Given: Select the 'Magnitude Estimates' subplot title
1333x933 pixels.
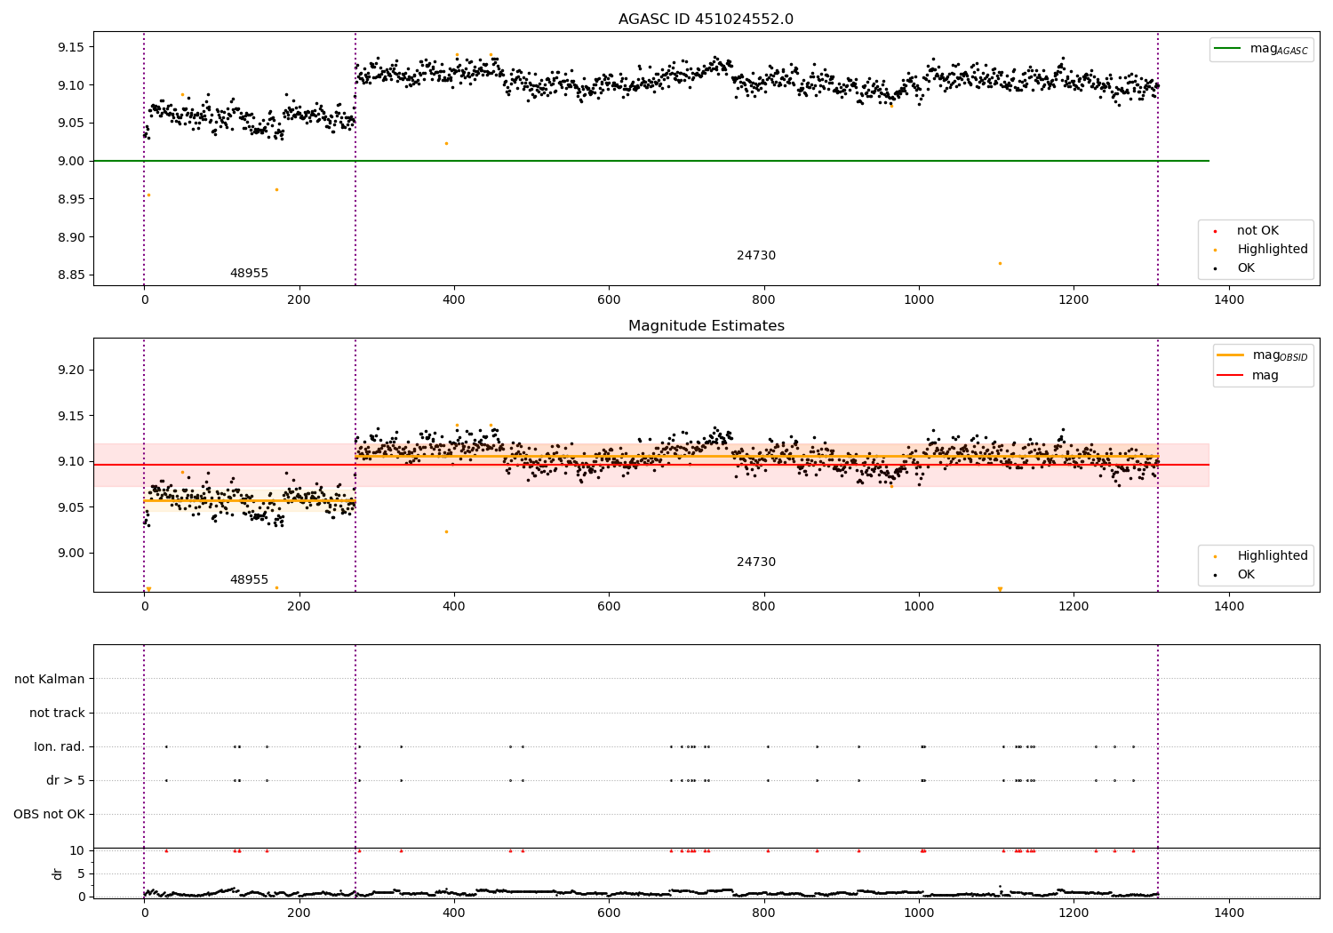Looking at the screenshot, I should (706, 326).
